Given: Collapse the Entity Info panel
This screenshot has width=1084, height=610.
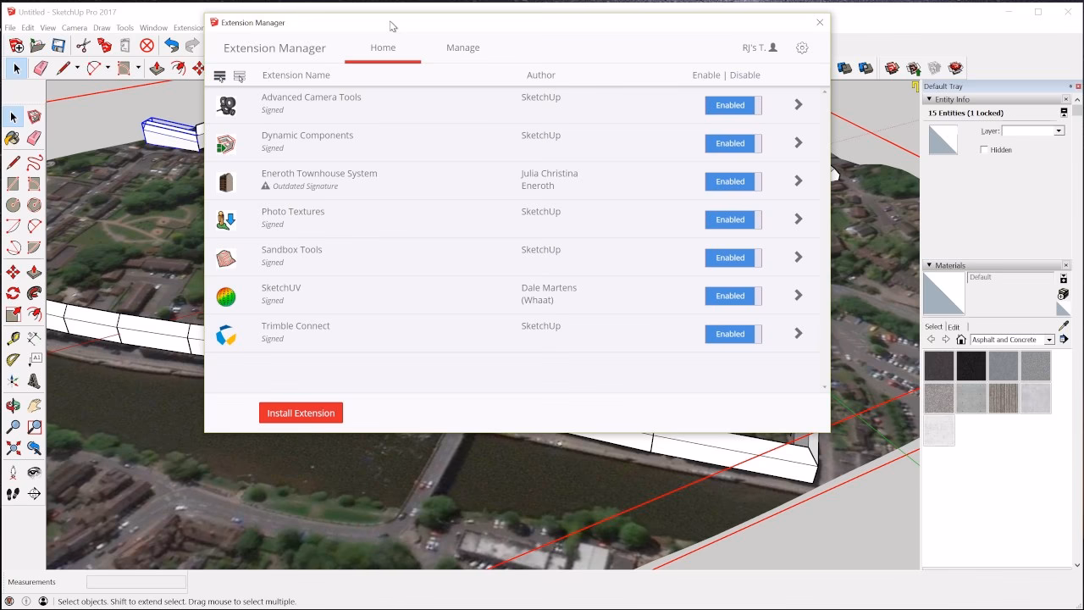Looking at the screenshot, I should (929, 99).
